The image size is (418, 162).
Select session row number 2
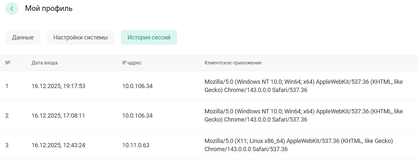(x=7, y=116)
